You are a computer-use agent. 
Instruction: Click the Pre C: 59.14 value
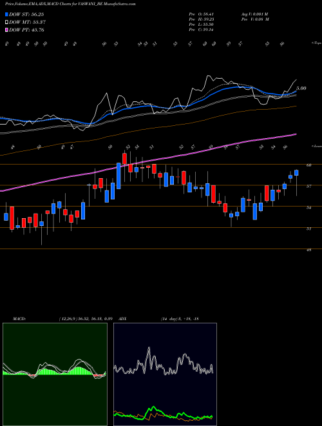(202, 30)
